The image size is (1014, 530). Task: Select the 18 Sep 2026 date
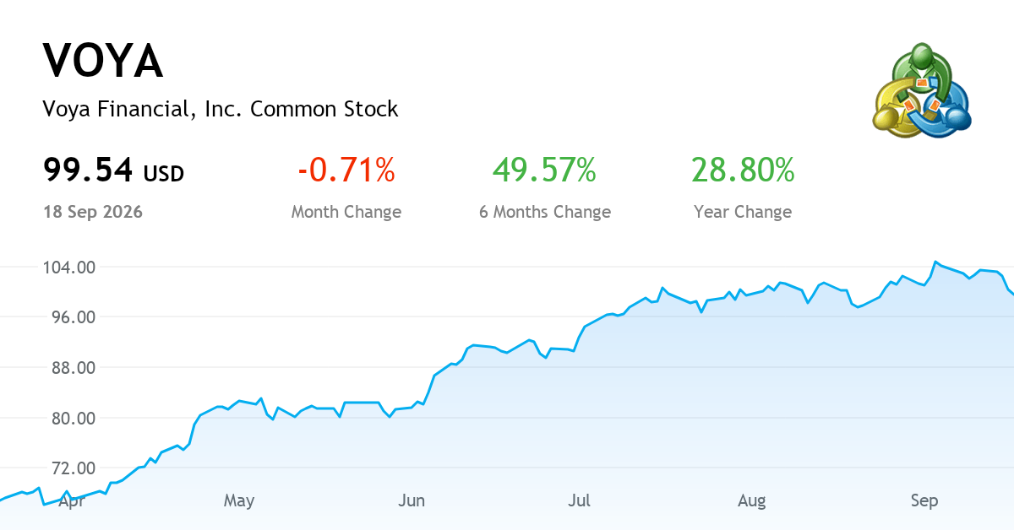point(93,212)
